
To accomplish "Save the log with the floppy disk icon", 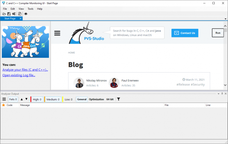I will tap(9, 14).
